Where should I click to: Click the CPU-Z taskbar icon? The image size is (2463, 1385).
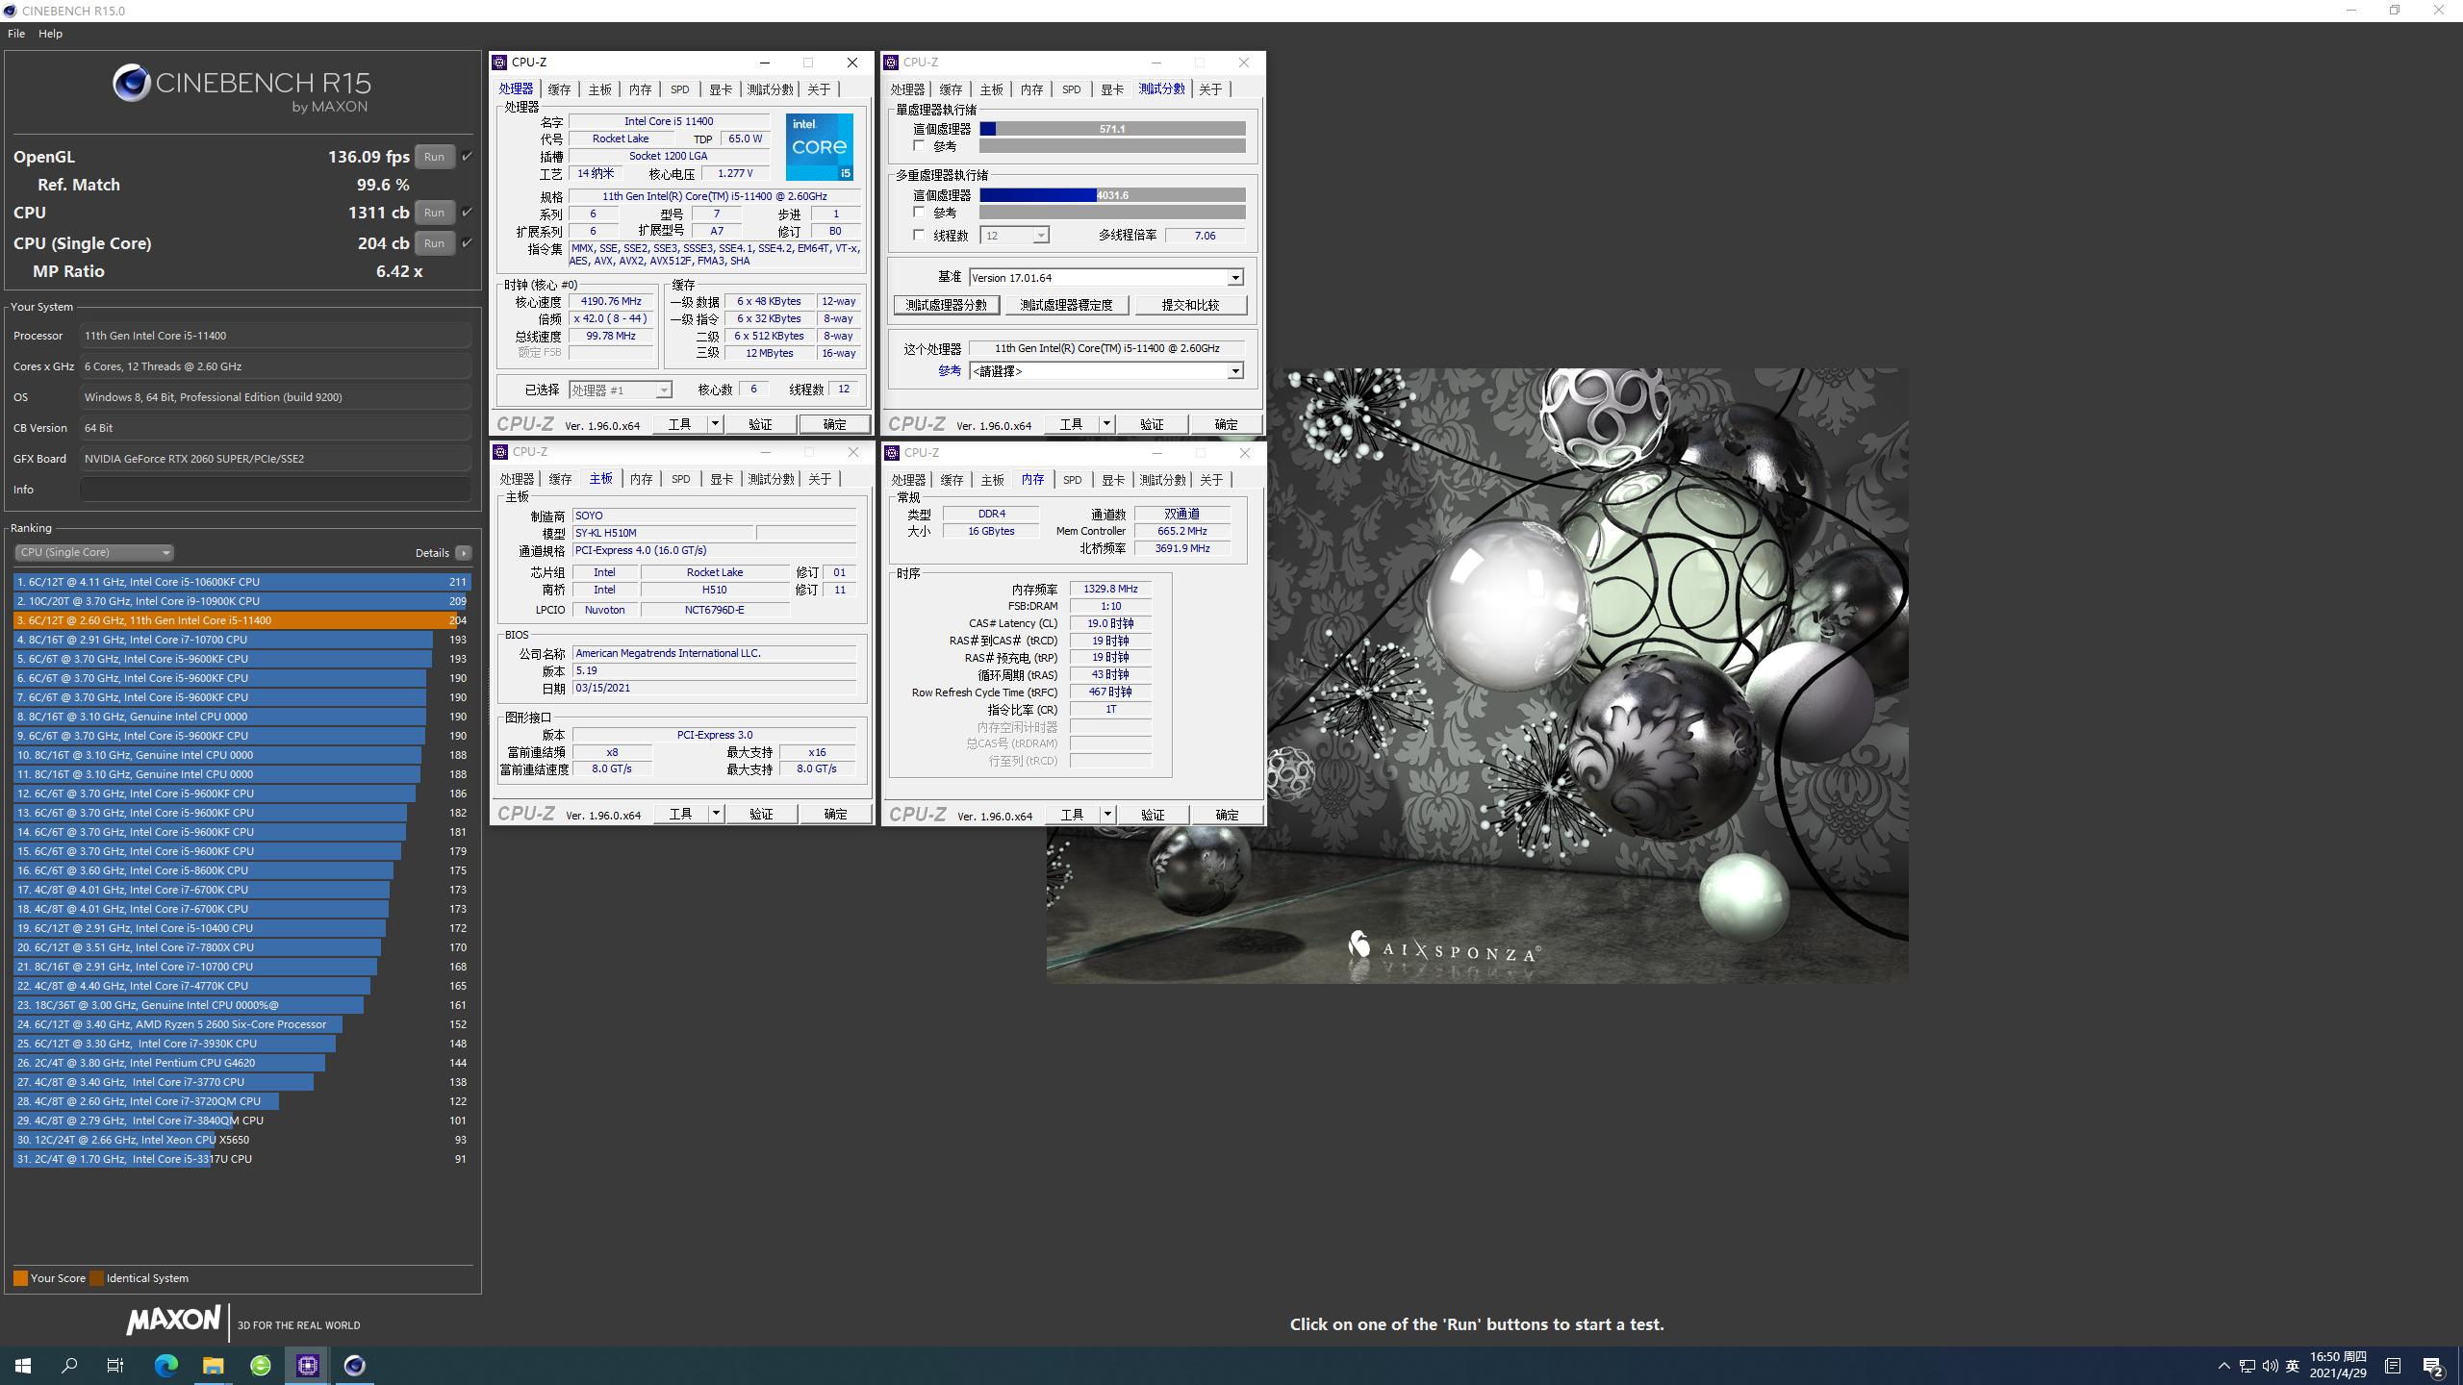coord(308,1365)
